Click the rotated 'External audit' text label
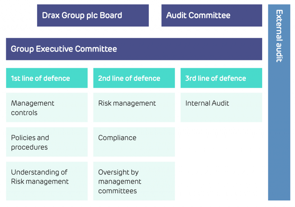The width and height of the screenshot is (295, 207). tap(279, 36)
